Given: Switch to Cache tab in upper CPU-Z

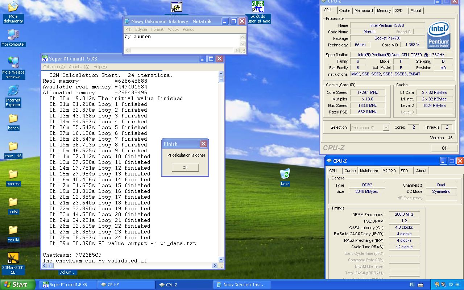Looking at the screenshot, I should [x=345, y=11].
